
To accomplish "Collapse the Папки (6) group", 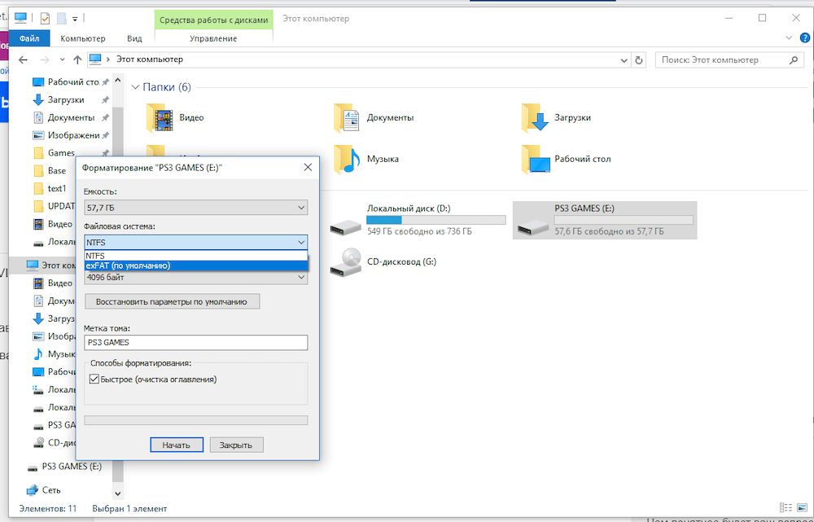I will 135,87.
